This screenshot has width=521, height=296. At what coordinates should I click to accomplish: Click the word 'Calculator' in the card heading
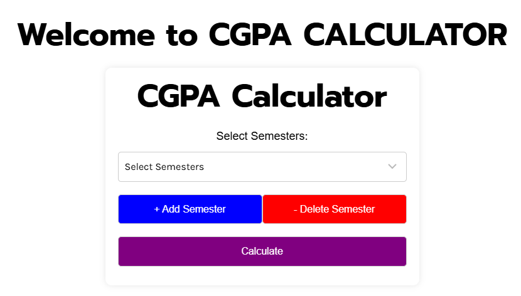pos(309,97)
